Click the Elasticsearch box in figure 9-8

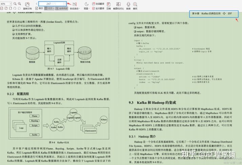click(x=90, y=131)
